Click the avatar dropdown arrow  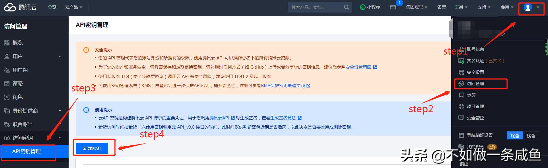point(538,7)
